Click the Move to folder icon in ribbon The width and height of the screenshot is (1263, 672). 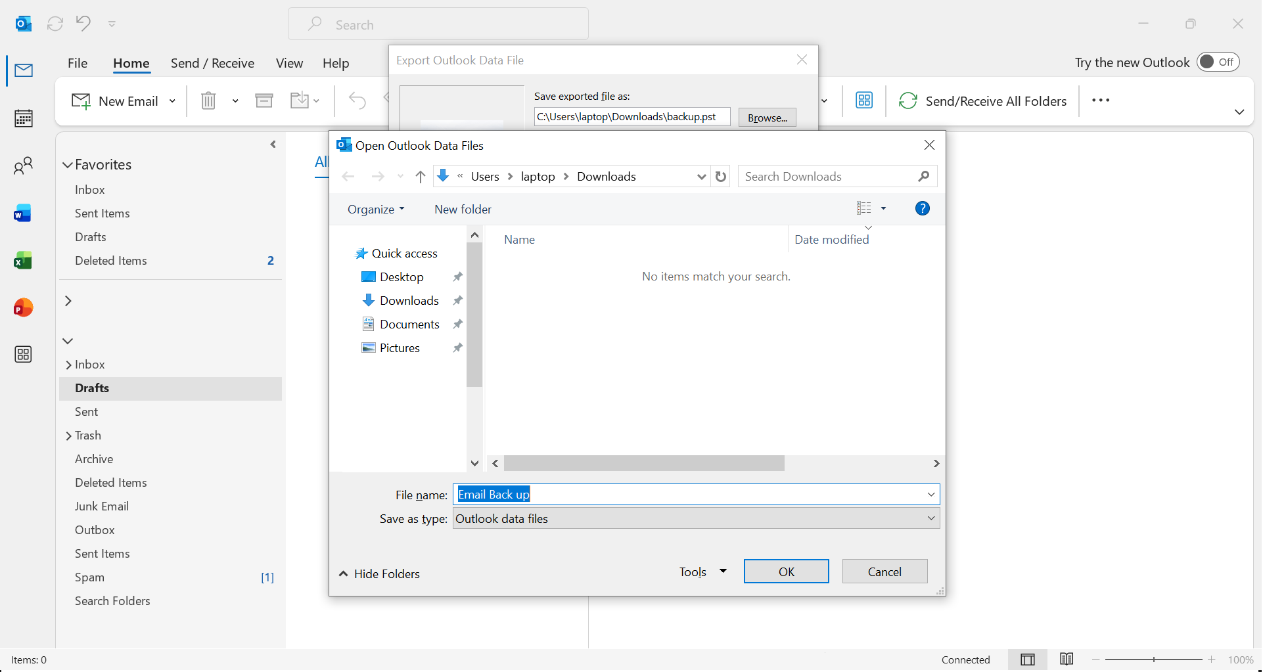point(300,101)
